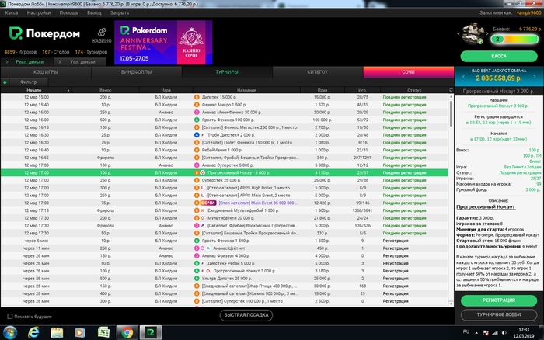544x340 pixels.
Task: Click the Ультра Дипстек 25 000 green icon
Action: coord(197,279)
